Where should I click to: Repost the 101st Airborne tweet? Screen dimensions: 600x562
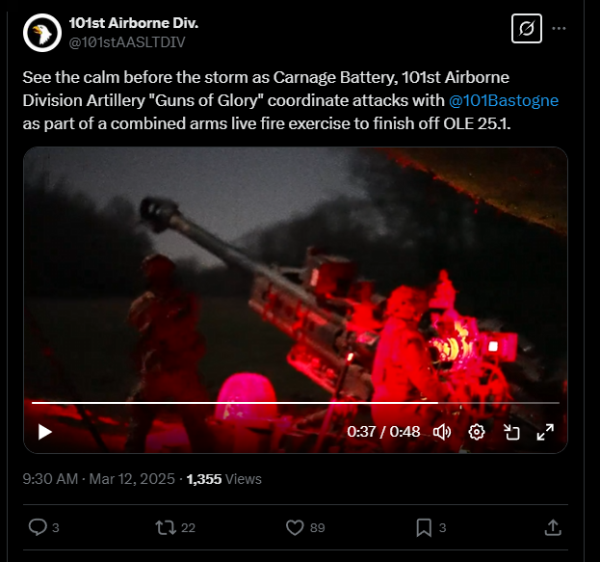pyautogui.click(x=175, y=527)
